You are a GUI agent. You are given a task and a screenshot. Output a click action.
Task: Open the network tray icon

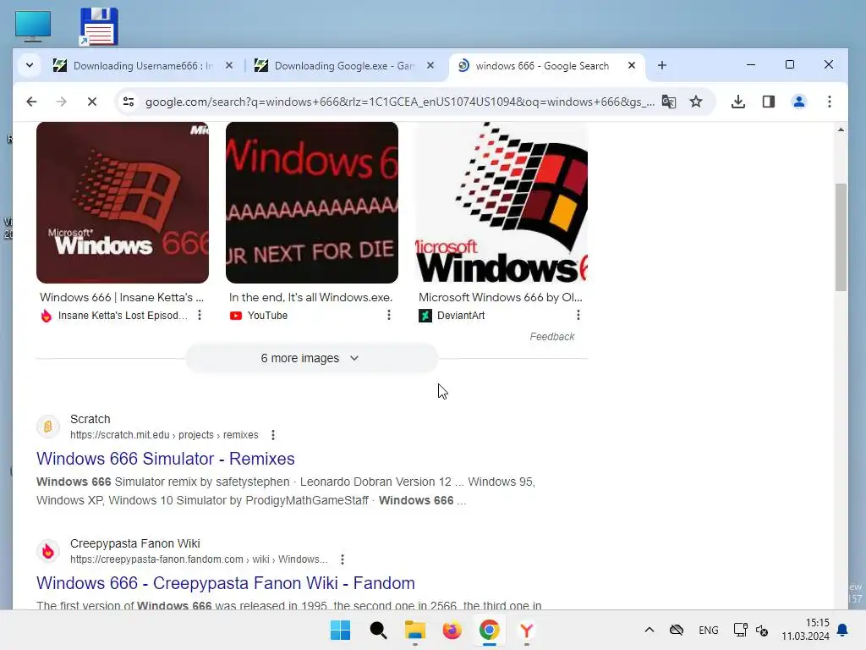click(741, 630)
